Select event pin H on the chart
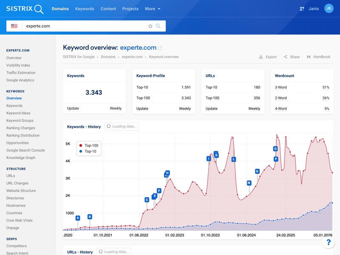Image resolution: width=340 pixels, height=255 pixels. coord(167,173)
